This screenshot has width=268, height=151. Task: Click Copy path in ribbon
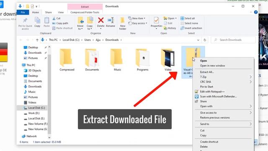click(60, 23)
